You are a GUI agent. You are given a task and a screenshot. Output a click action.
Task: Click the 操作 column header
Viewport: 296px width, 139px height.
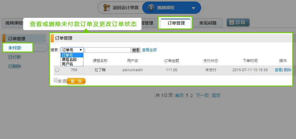coord(283,61)
